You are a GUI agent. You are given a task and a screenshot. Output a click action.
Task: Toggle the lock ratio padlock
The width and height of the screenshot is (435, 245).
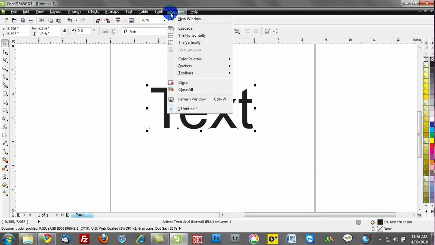coord(65,31)
